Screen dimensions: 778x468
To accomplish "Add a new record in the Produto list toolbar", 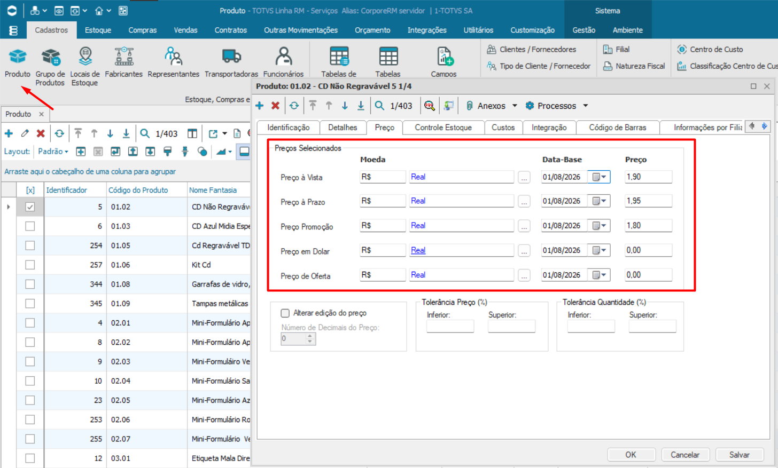I will click(9, 133).
